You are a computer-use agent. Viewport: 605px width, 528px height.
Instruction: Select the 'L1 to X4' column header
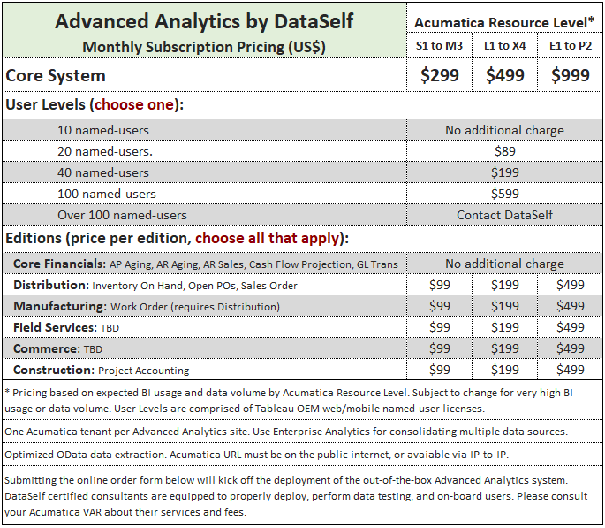click(x=504, y=46)
